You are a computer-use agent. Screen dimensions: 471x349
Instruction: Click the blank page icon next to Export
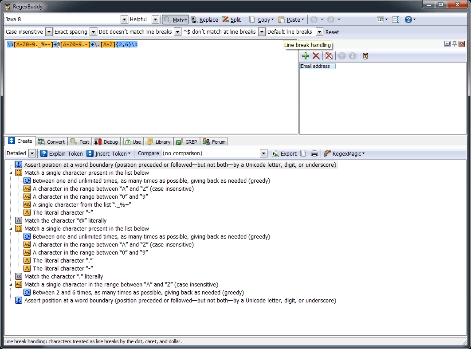[x=303, y=153]
